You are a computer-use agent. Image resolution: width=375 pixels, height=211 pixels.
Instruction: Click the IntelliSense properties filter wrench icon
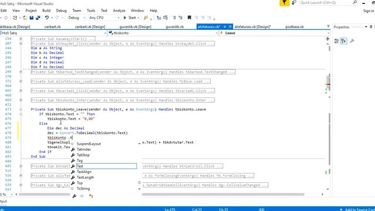click(74, 196)
